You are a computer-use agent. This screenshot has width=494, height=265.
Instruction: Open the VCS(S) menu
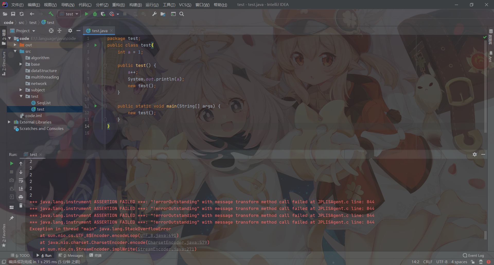(185, 5)
